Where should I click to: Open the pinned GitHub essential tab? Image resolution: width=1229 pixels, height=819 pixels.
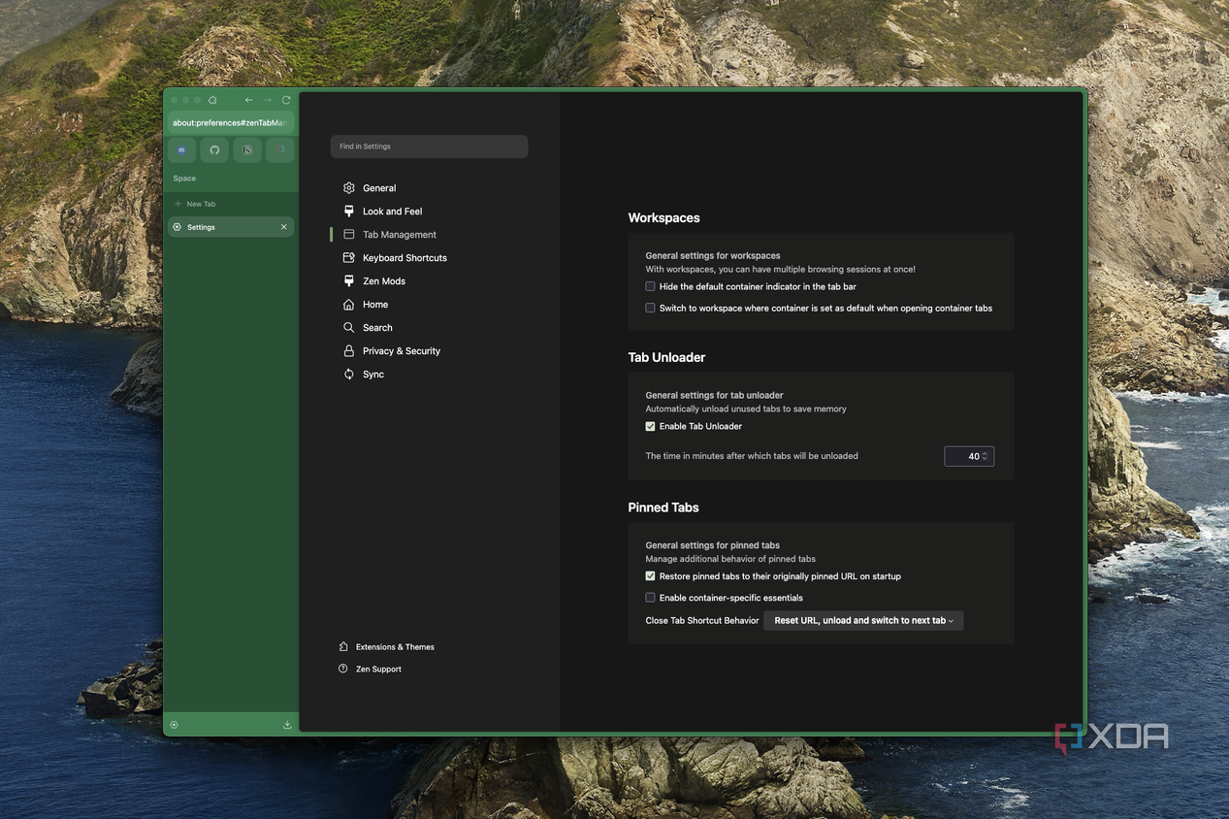pyautogui.click(x=214, y=149)
